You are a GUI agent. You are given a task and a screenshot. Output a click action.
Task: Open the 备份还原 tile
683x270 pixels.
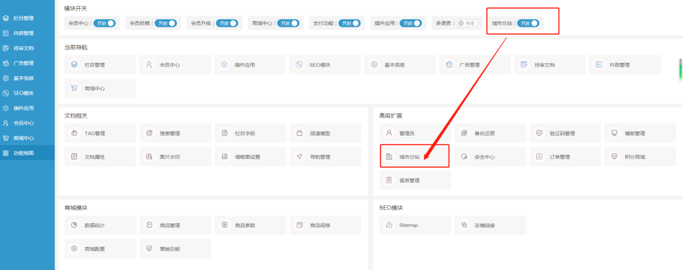pyautogui.click(x=490, y=133)
